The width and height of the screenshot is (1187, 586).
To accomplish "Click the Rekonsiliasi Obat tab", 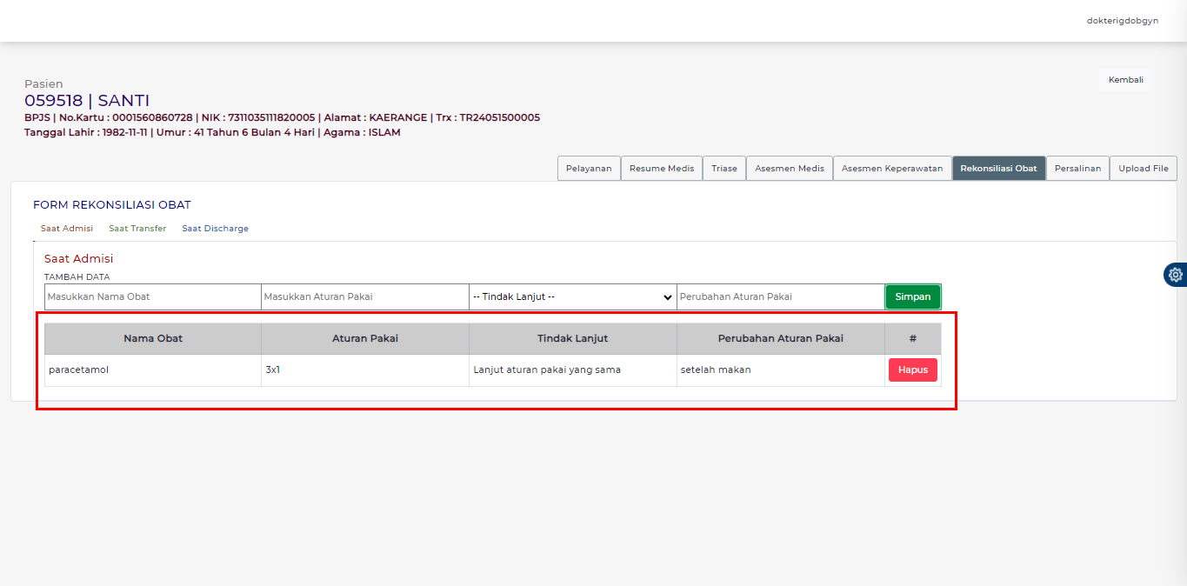I will (998, 169).
